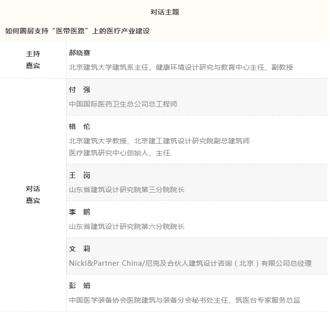Click the 主持嘉宾 row label
330x321 pixels.
(33, 60)
